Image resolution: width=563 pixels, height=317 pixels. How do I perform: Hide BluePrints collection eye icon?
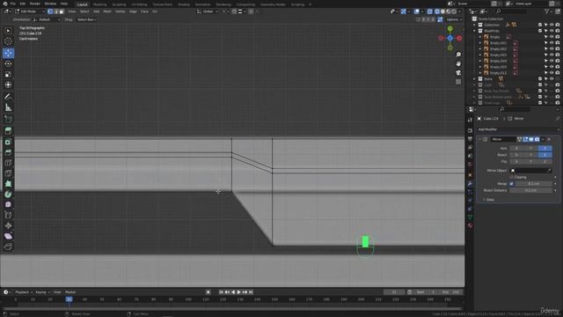(x=552, y=31)
